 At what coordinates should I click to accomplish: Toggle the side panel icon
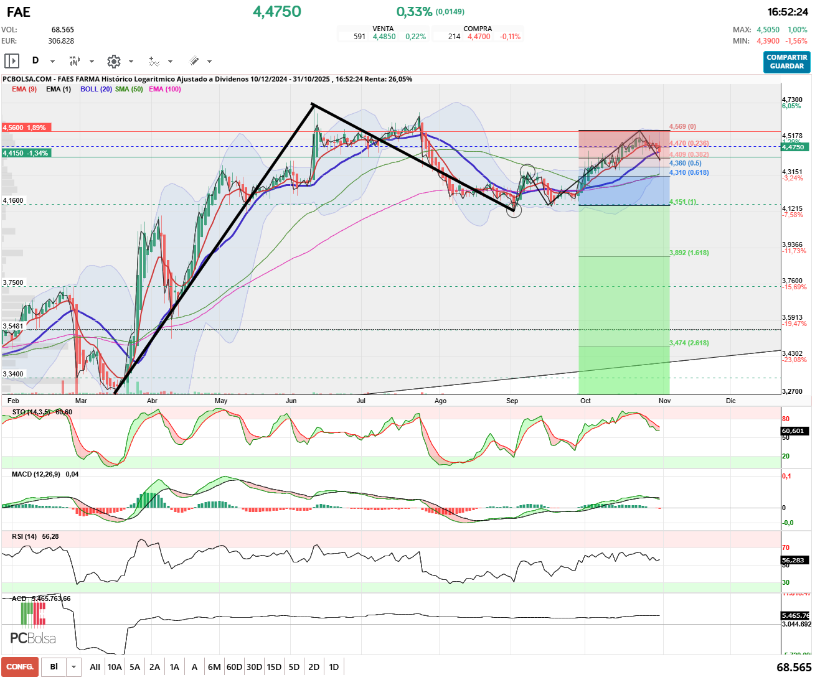(x=12, y=61)
